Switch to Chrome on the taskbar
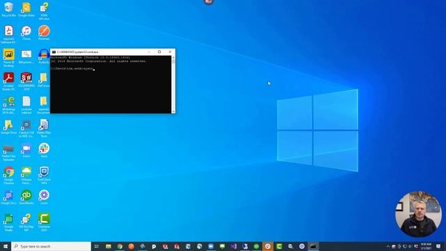446x251 pixels. (x=120, y=246)
